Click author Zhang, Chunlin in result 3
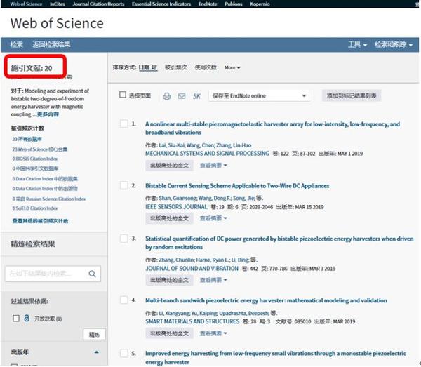Viewport: 421px width, 367px height. pyautogui.click(x=176, y=260)
